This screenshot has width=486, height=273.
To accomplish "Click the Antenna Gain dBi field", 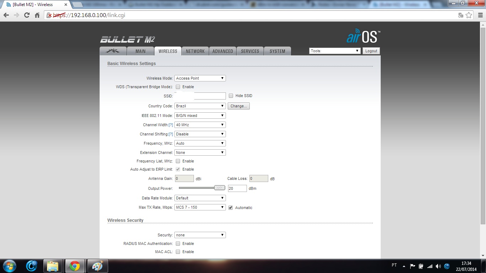I will (x=184, y=178).
